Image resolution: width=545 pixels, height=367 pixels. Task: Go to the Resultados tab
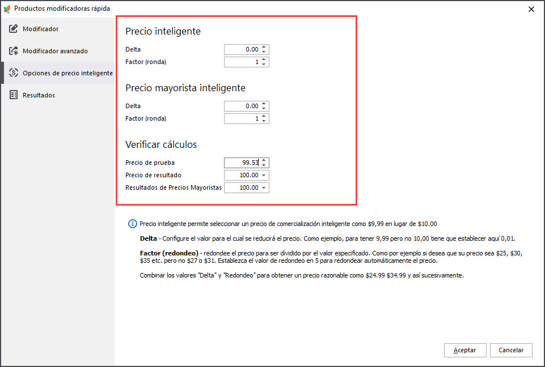[x=58, y=95]
